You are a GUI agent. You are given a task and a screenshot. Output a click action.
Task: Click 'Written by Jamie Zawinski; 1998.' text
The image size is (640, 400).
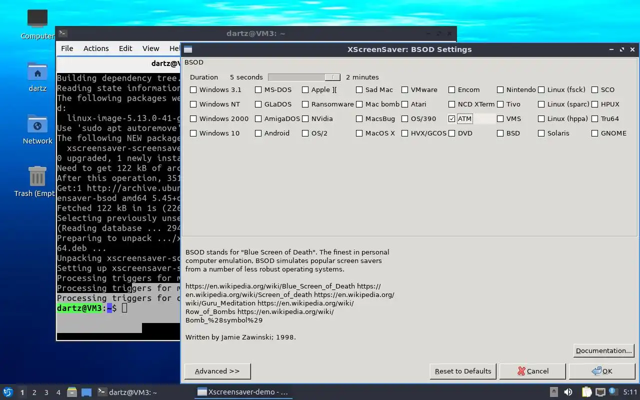click(240, 337)
